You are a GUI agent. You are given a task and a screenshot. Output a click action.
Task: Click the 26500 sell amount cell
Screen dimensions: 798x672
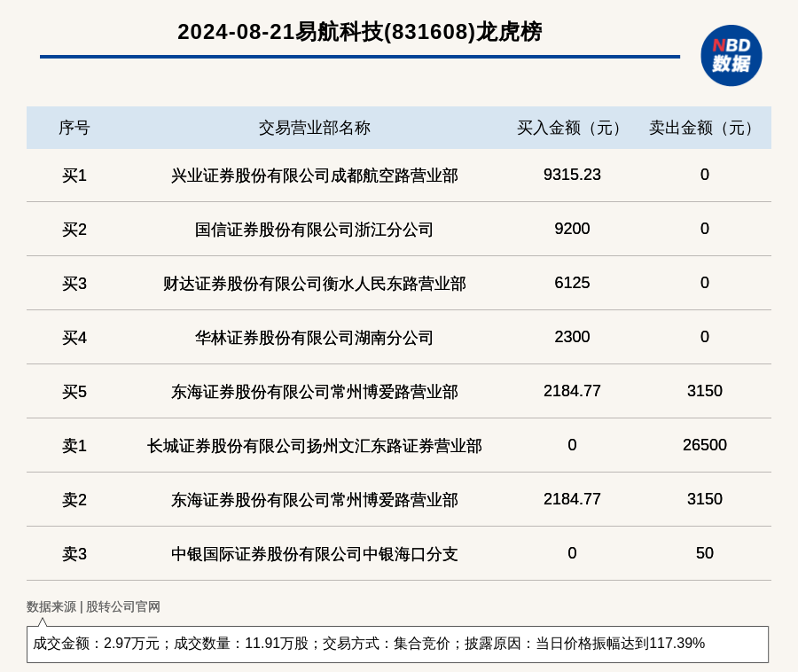(704, 445)
